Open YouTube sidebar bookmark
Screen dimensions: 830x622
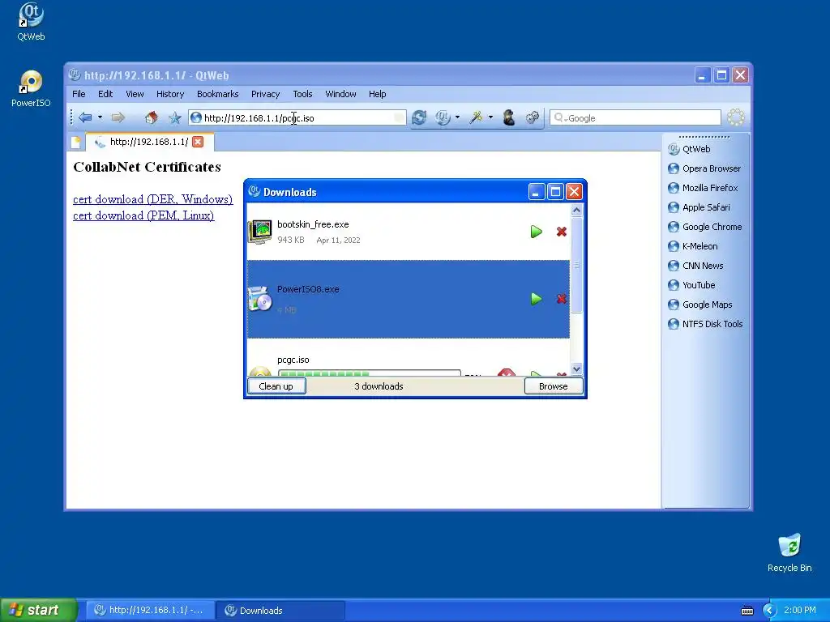click(x=691, y=285)
